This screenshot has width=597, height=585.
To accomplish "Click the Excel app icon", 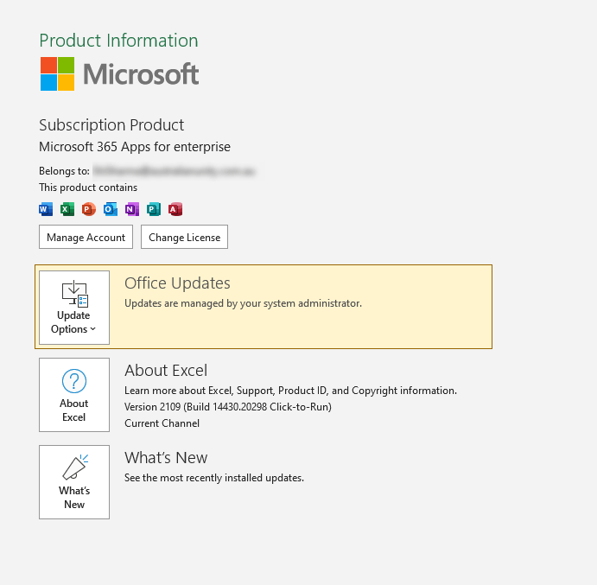I will pyautogui.click(x=67, y=209).
